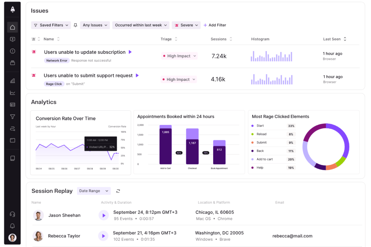The width and height of the screenshot is (371, 247).
Task: Open the Any Issues dropdown
Action: (x=95, y=25)
